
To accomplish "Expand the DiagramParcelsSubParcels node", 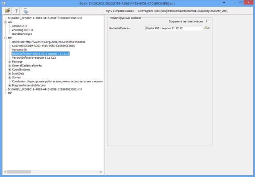I will 9,85.
